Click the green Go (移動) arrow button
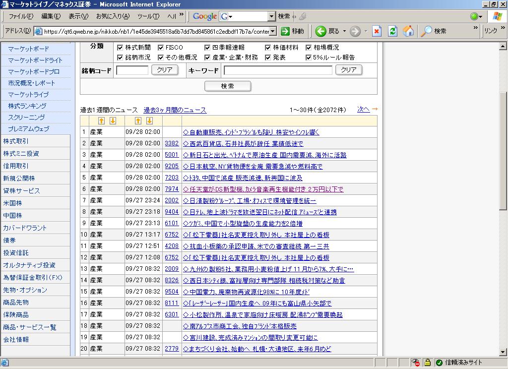The width and height of the screenshot is (508, 369). 285,31
